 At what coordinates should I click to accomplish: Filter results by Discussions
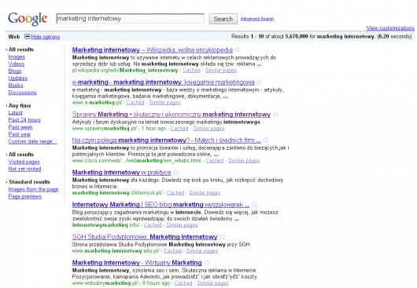(22, 93)
